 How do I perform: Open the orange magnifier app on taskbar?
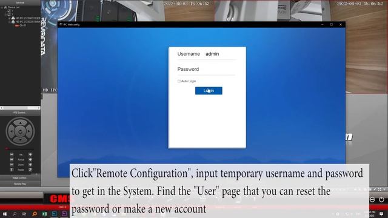coord(35,214)
